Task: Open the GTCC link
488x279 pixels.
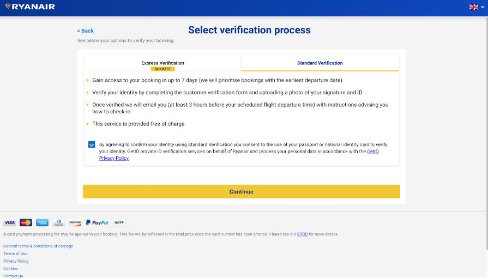Action: coord(302,234)
